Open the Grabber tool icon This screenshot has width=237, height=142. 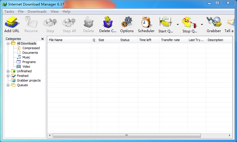214,22
